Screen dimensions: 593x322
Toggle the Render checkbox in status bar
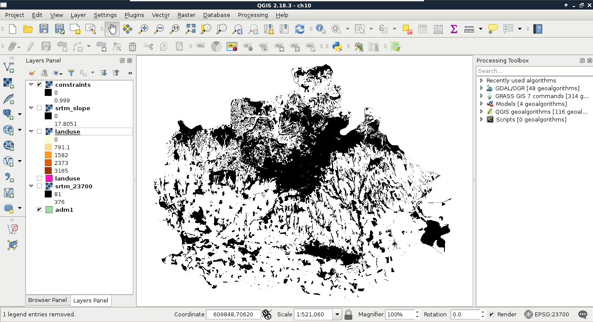coord(491,315)
